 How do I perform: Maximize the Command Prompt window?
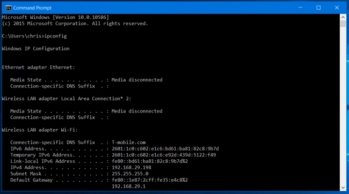tap(318, 8)
